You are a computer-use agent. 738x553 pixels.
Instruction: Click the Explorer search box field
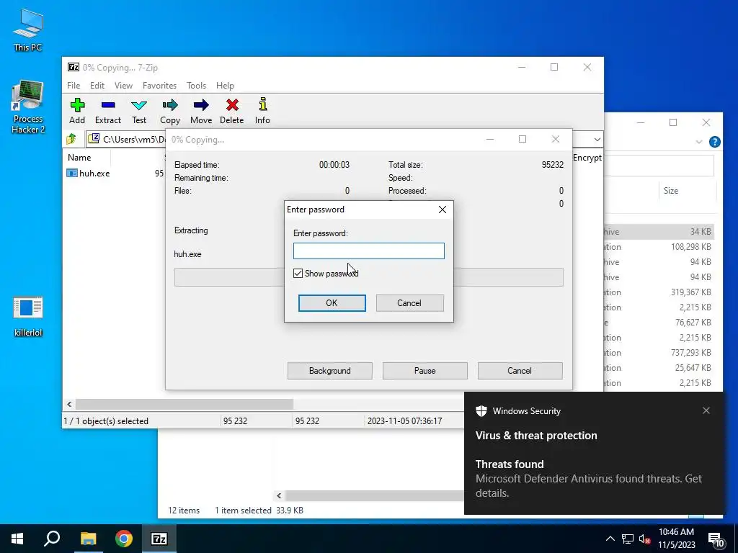[659, 166]
